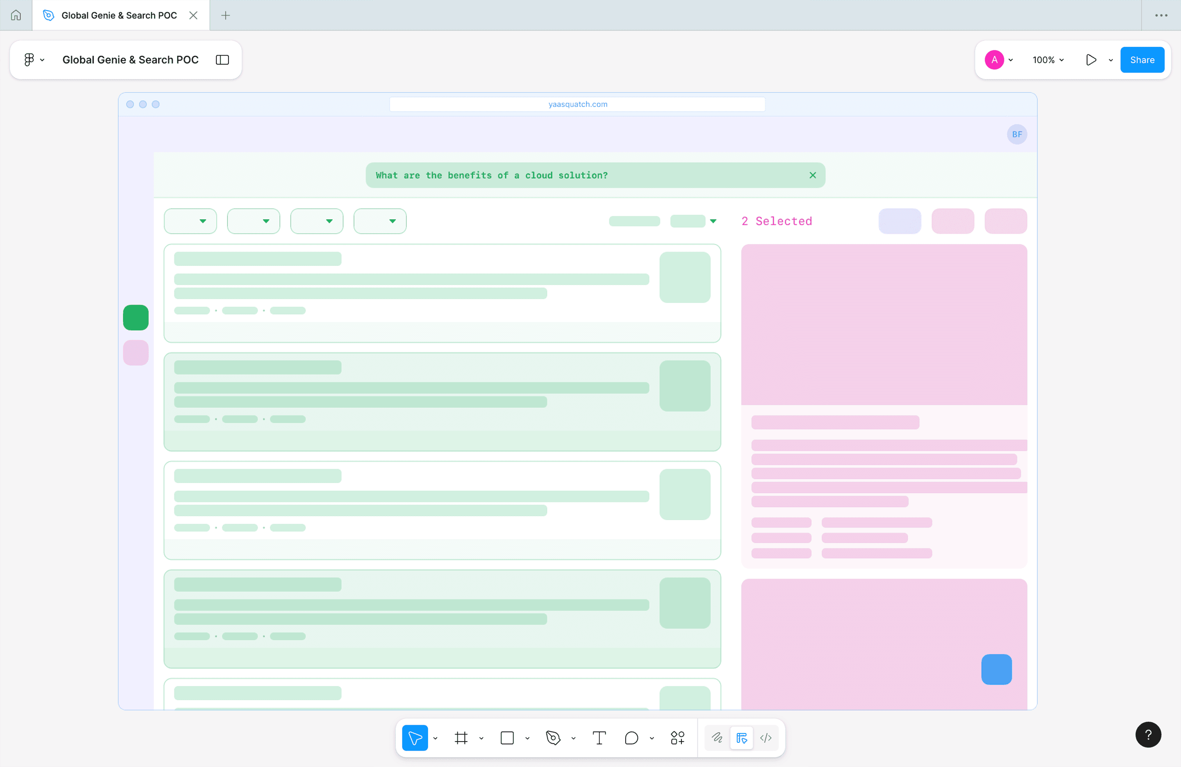1181x767 pixels.
Task: Expand the Frame tool options arrow
Action: (x=481, y=738)
